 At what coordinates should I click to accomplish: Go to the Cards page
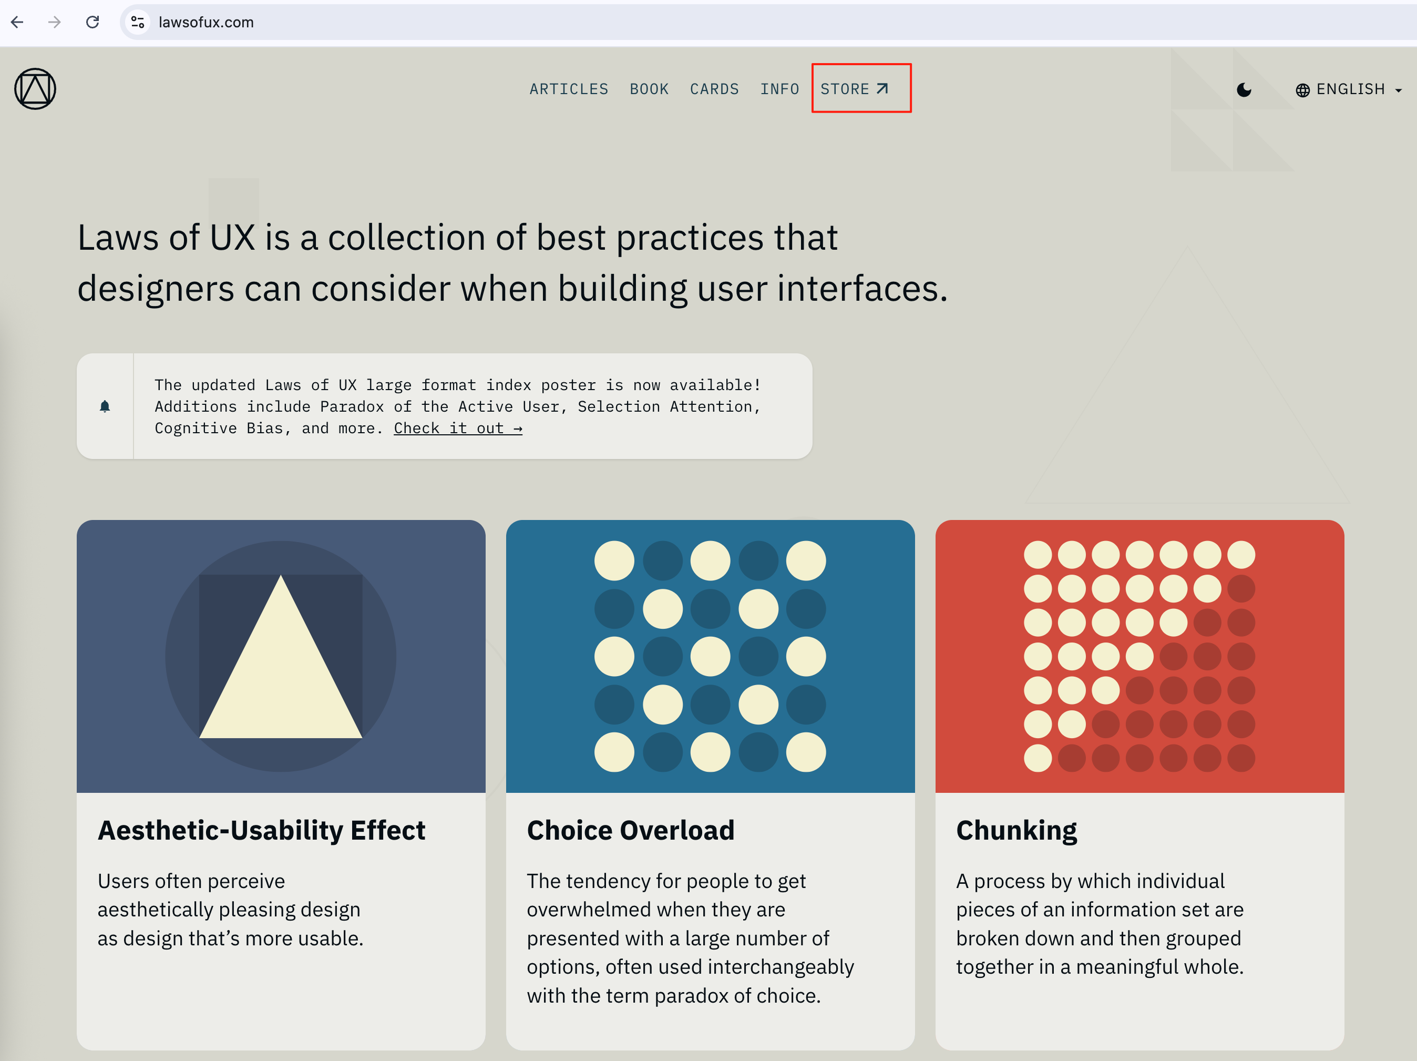click(x=714, y=89)
